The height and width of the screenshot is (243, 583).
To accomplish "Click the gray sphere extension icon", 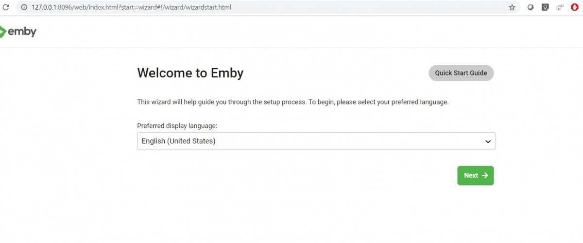I will point(531,7).
